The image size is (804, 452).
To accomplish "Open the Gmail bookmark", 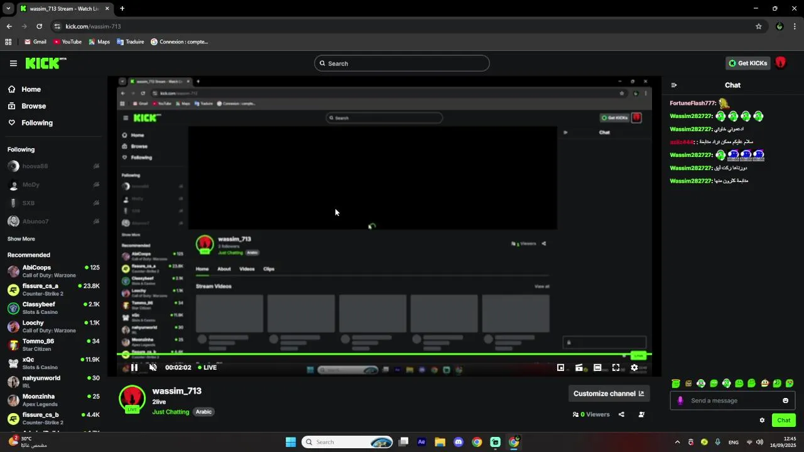I will point(35,42).
